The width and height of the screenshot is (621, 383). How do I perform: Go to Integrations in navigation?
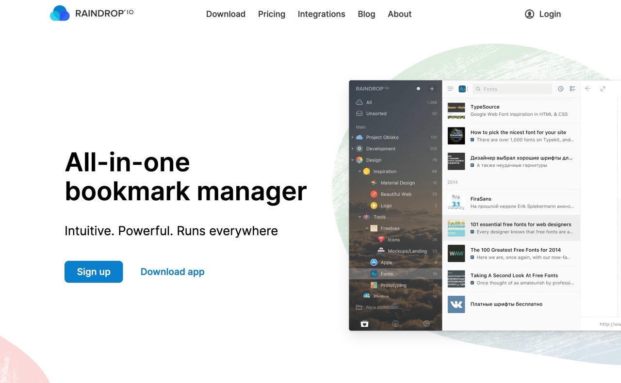(322, 14)
